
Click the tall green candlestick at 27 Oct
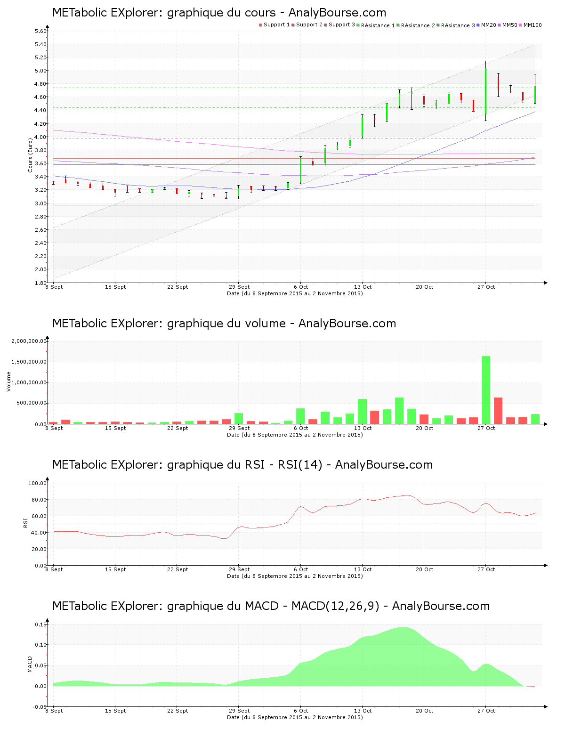tap(485, 91)
